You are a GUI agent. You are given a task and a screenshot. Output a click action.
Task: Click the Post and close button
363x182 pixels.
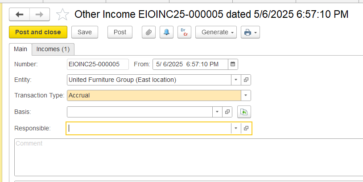[38, 32]
